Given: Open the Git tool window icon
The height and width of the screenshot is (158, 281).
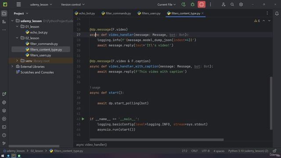Looking at the screenshot, I should (4, 144).
